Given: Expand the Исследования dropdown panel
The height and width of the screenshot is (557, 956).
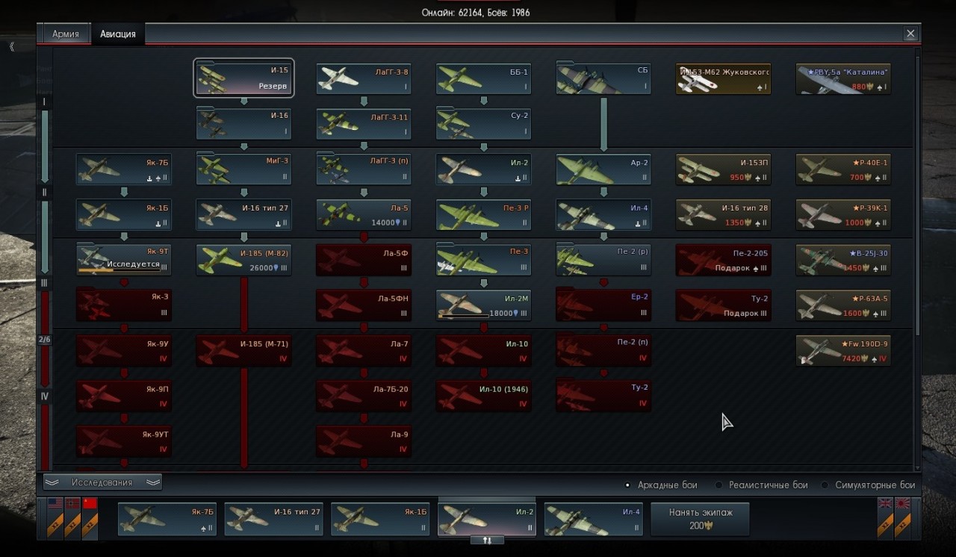Looking at the screenshot, I should [102, 482].
